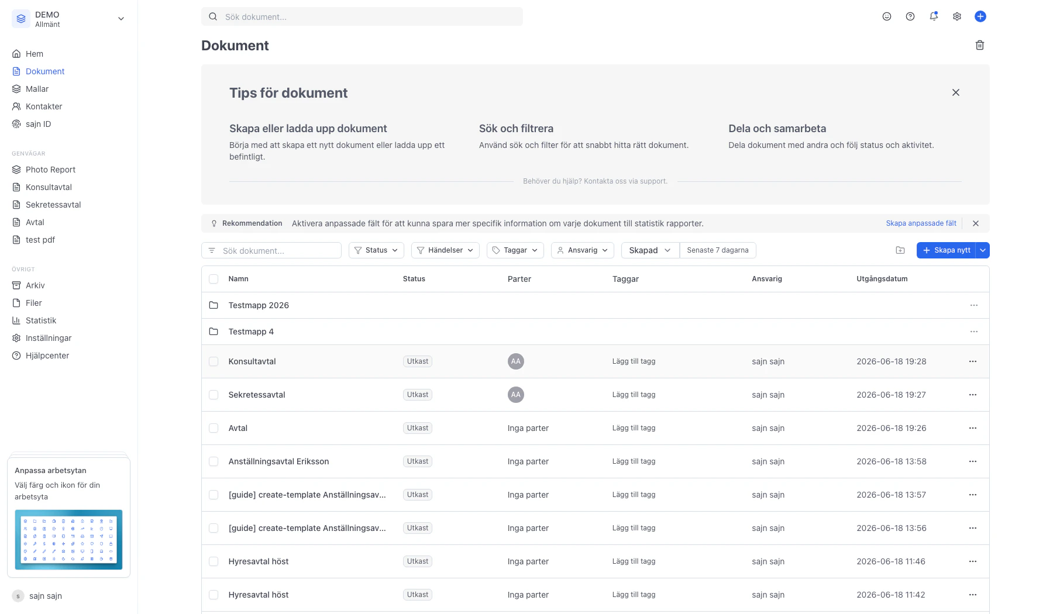The height and width of the screenshot is (614, 1053).
Task: Open Mallar in sidebar
Action: point(37,89)
